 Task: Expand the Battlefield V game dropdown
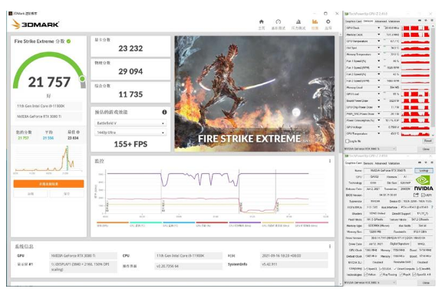click(130, 123)
